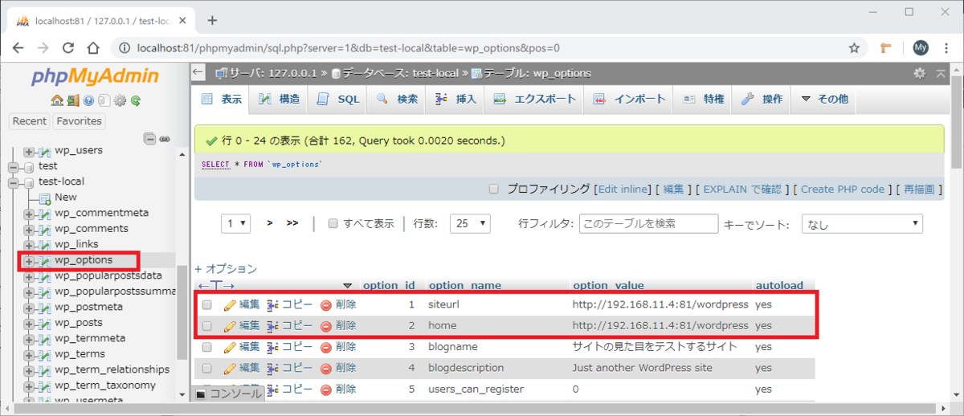Click pencil edit icon for siteurl row

point(230,305)
